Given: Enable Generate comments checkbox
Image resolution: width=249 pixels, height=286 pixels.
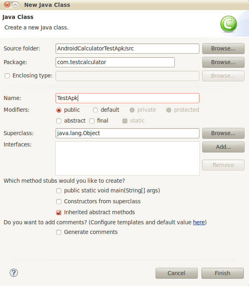Looking at the screenshot, I should pyautogui.click(x=59, y=232).
